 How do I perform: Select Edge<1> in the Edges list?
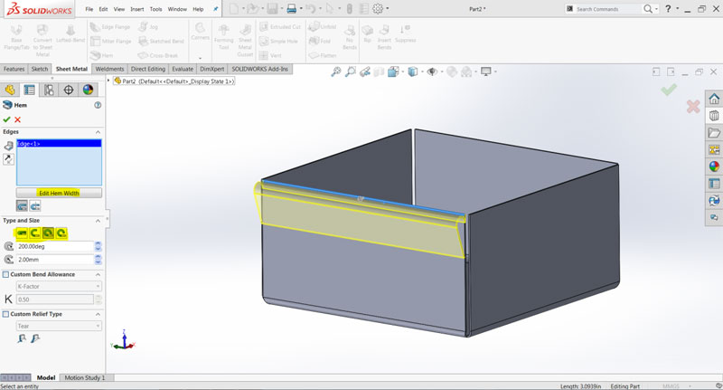(59, 144)
